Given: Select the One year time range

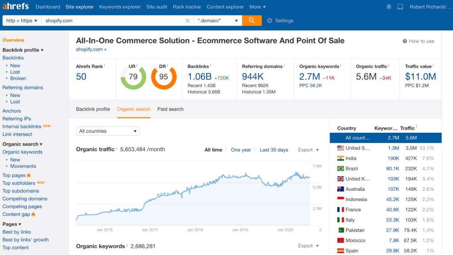Looking at the screenshot, I should click(x=241, y=150).
